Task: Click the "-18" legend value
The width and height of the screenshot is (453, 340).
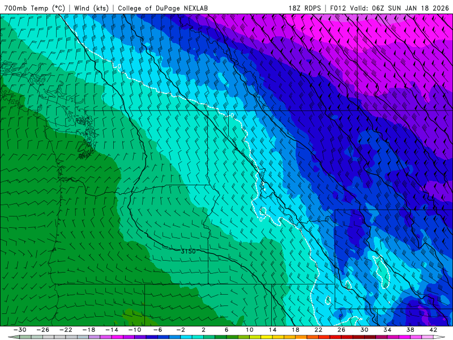Action: click(89, 330)
